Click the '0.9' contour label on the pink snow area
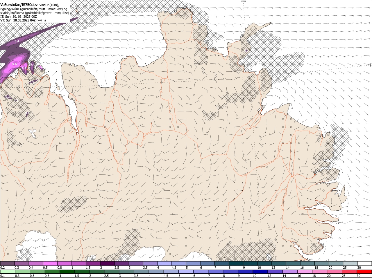Image resolution: width=372 pixels, height=278 pixels. pyautogui.click(x=15, y=64)
